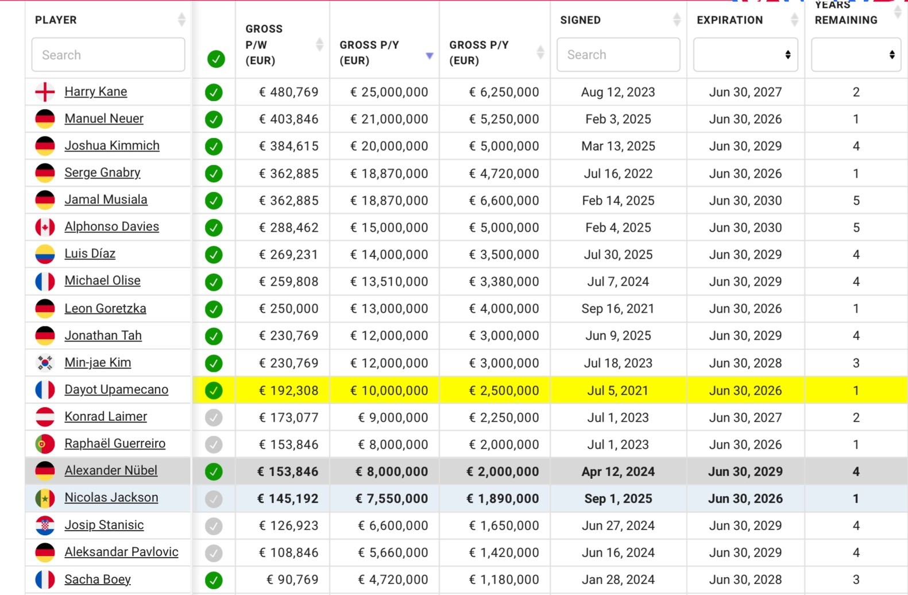Click the Canada flag beside Alphonso Davies
This screenshot has width=908, height=595.
45,227
